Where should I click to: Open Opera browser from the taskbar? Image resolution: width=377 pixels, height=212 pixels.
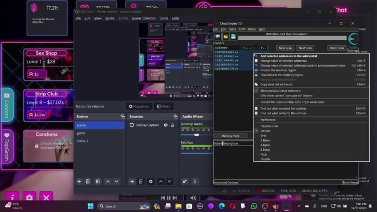pos(232,206)
